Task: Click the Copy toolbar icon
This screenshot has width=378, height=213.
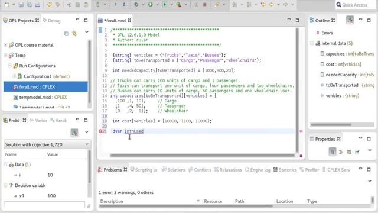Action: pos(77,4)
